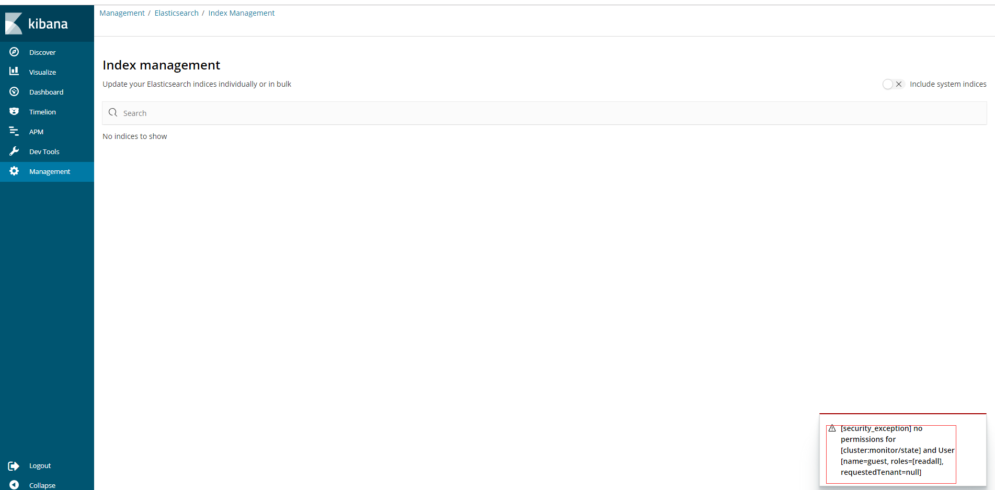Image resolution: width=995 pixels, height=490 pixels.
Task: Click the Dashboard gauge icon
Action: pos(14,91)
